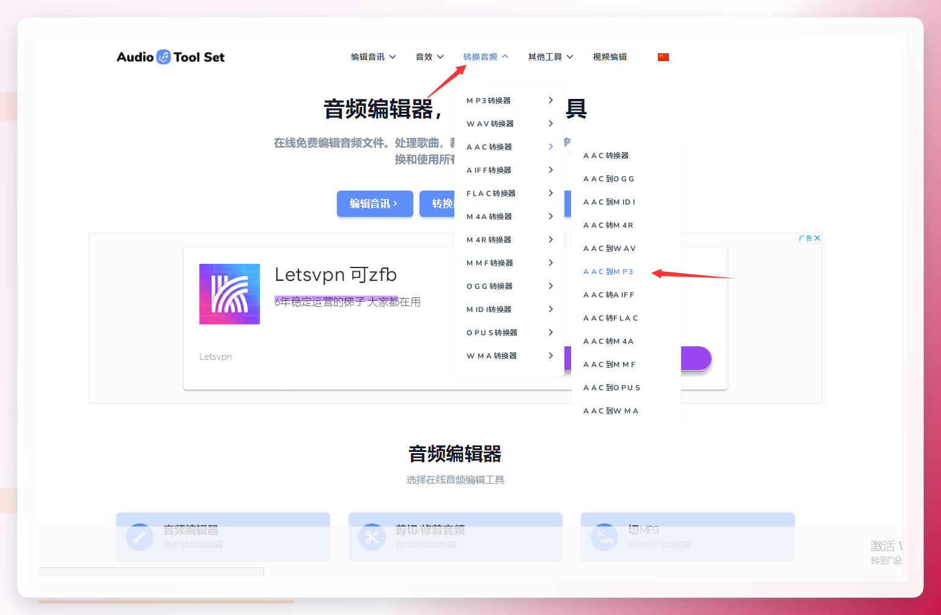Select MMF转换器 menu item
The width and height of the screenshot is (941, 615).
click(x=490, y=263)
